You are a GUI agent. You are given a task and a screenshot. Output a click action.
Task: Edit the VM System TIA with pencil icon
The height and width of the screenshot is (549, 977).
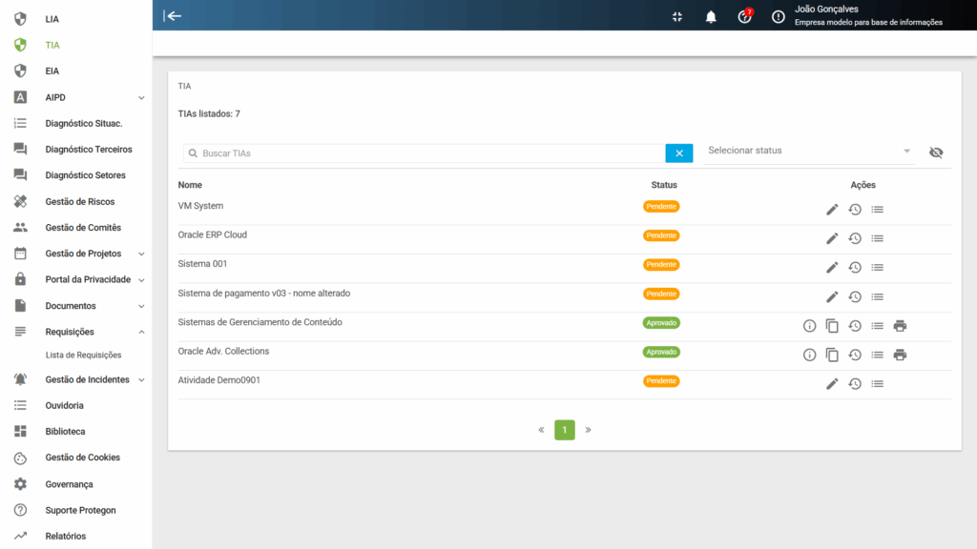tap(832, 210)
